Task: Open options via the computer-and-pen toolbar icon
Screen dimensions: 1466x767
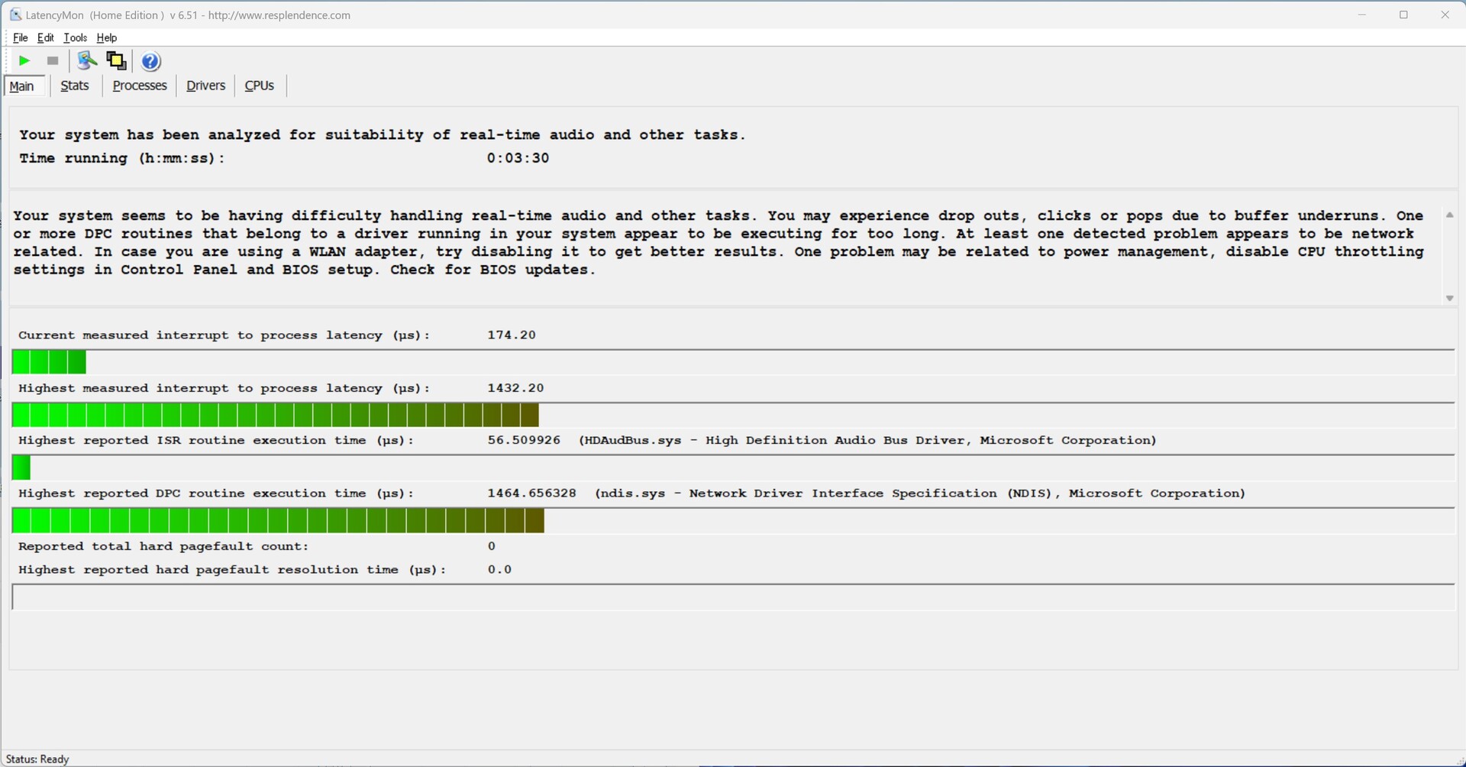Action: [87, 61]
